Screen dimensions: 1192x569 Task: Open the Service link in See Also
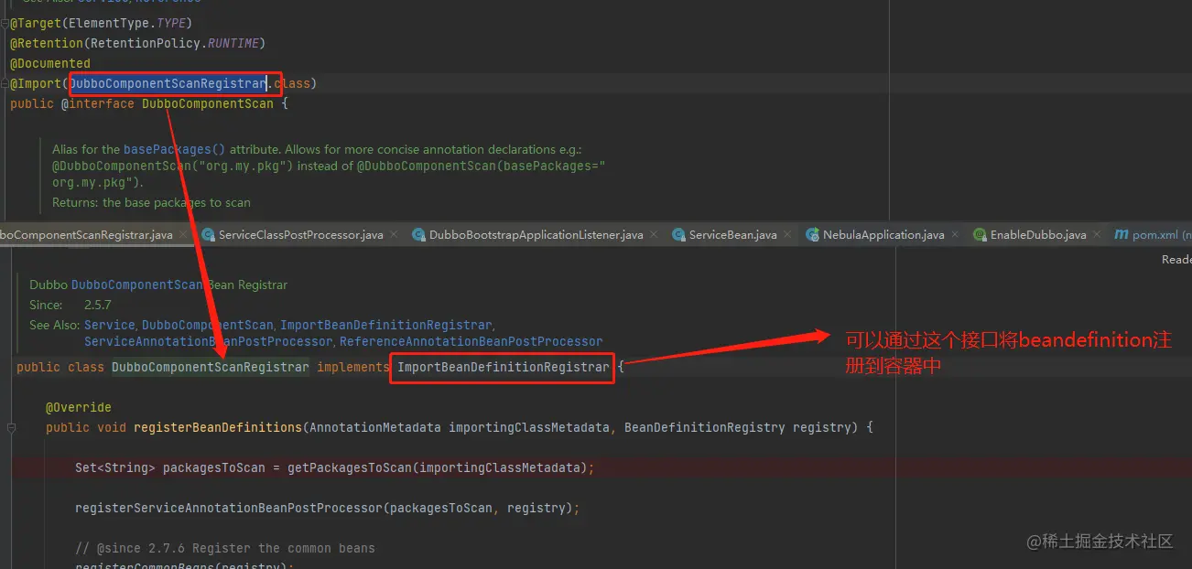[110, 325]
